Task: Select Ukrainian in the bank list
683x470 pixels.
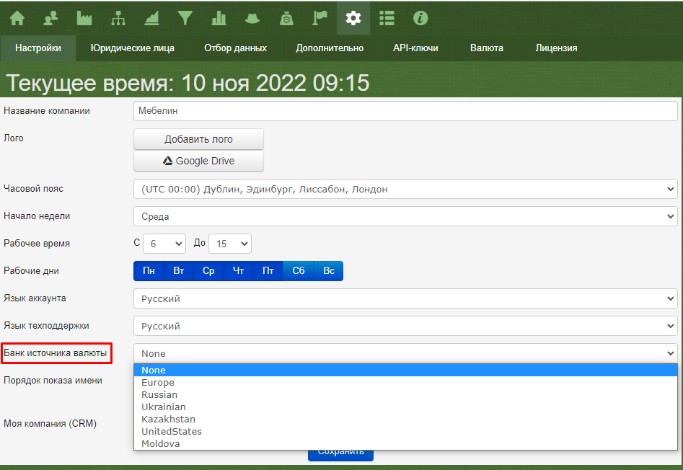Action: [x=405, y=407]
